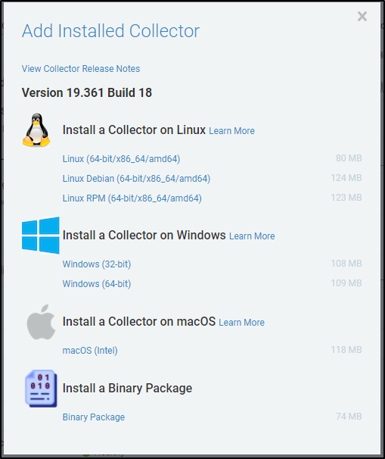This screenshot has width=385, height=459.
Task: Close the Add Installed Collector dialog
Action: [x=362, y=17]
